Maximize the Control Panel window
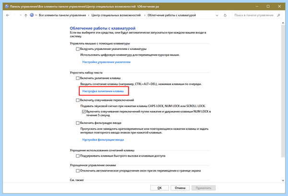The image size is (288, 196). 268,6
